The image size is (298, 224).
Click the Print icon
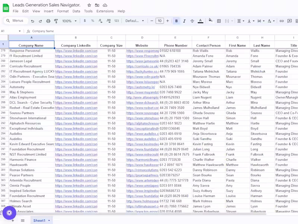click(x=48, y=21)
